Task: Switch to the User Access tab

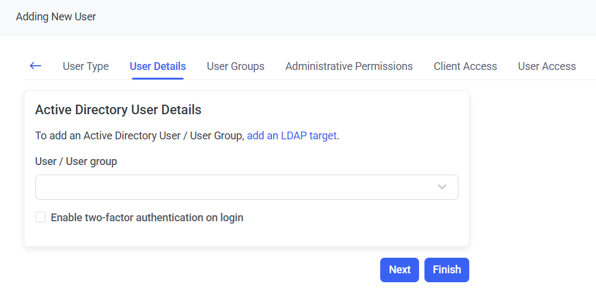Action: pos(546,66)
